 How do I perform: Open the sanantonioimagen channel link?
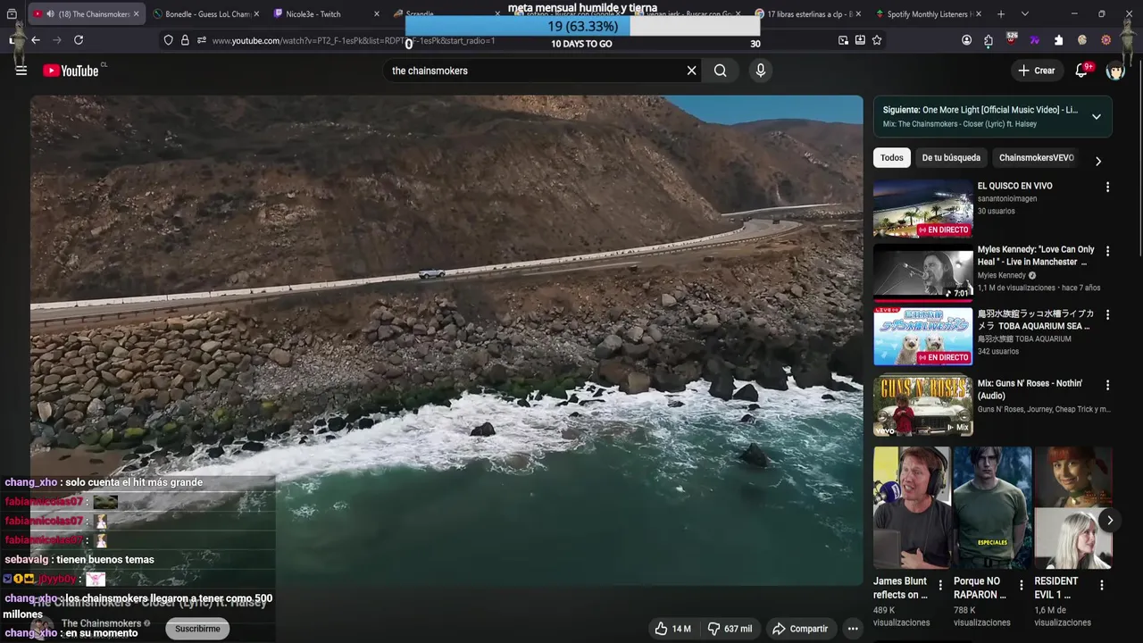coord(1007,198)
